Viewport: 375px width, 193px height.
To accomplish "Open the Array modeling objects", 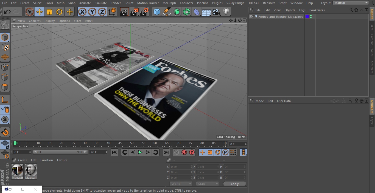I will [187, 12].
